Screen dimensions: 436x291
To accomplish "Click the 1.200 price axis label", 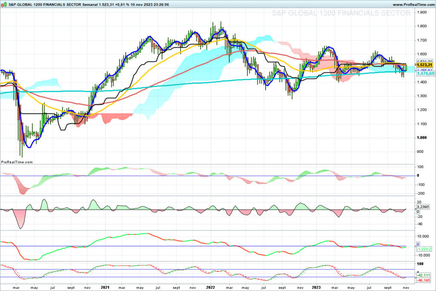I will point(422,110).
